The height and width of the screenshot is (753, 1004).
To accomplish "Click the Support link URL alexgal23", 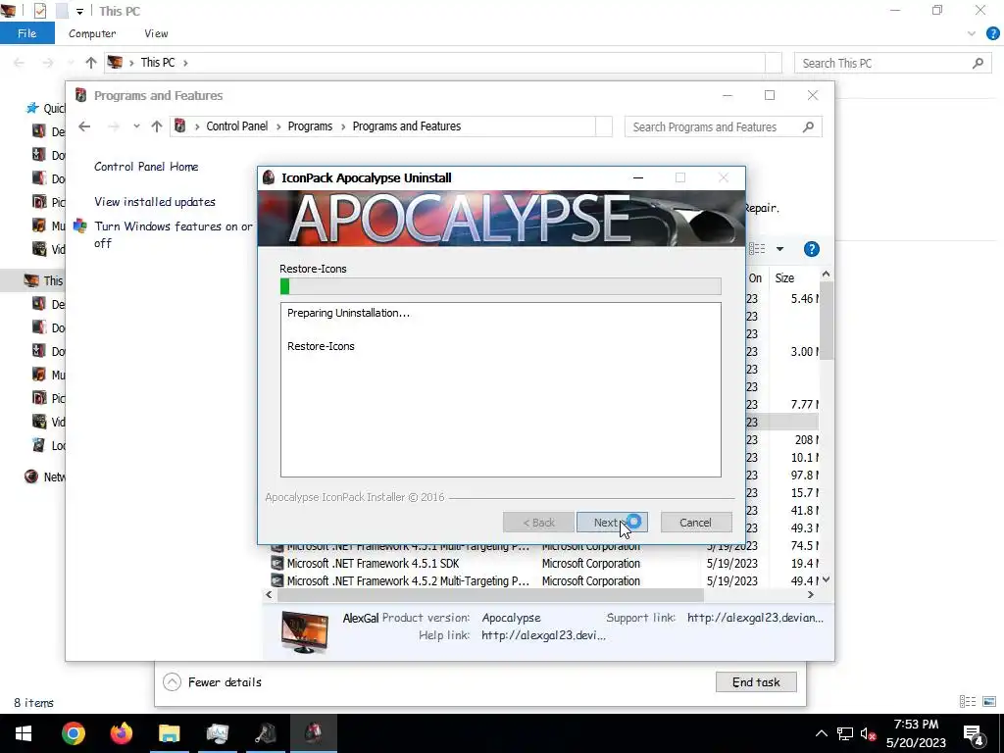I will (x=755, y=618).
